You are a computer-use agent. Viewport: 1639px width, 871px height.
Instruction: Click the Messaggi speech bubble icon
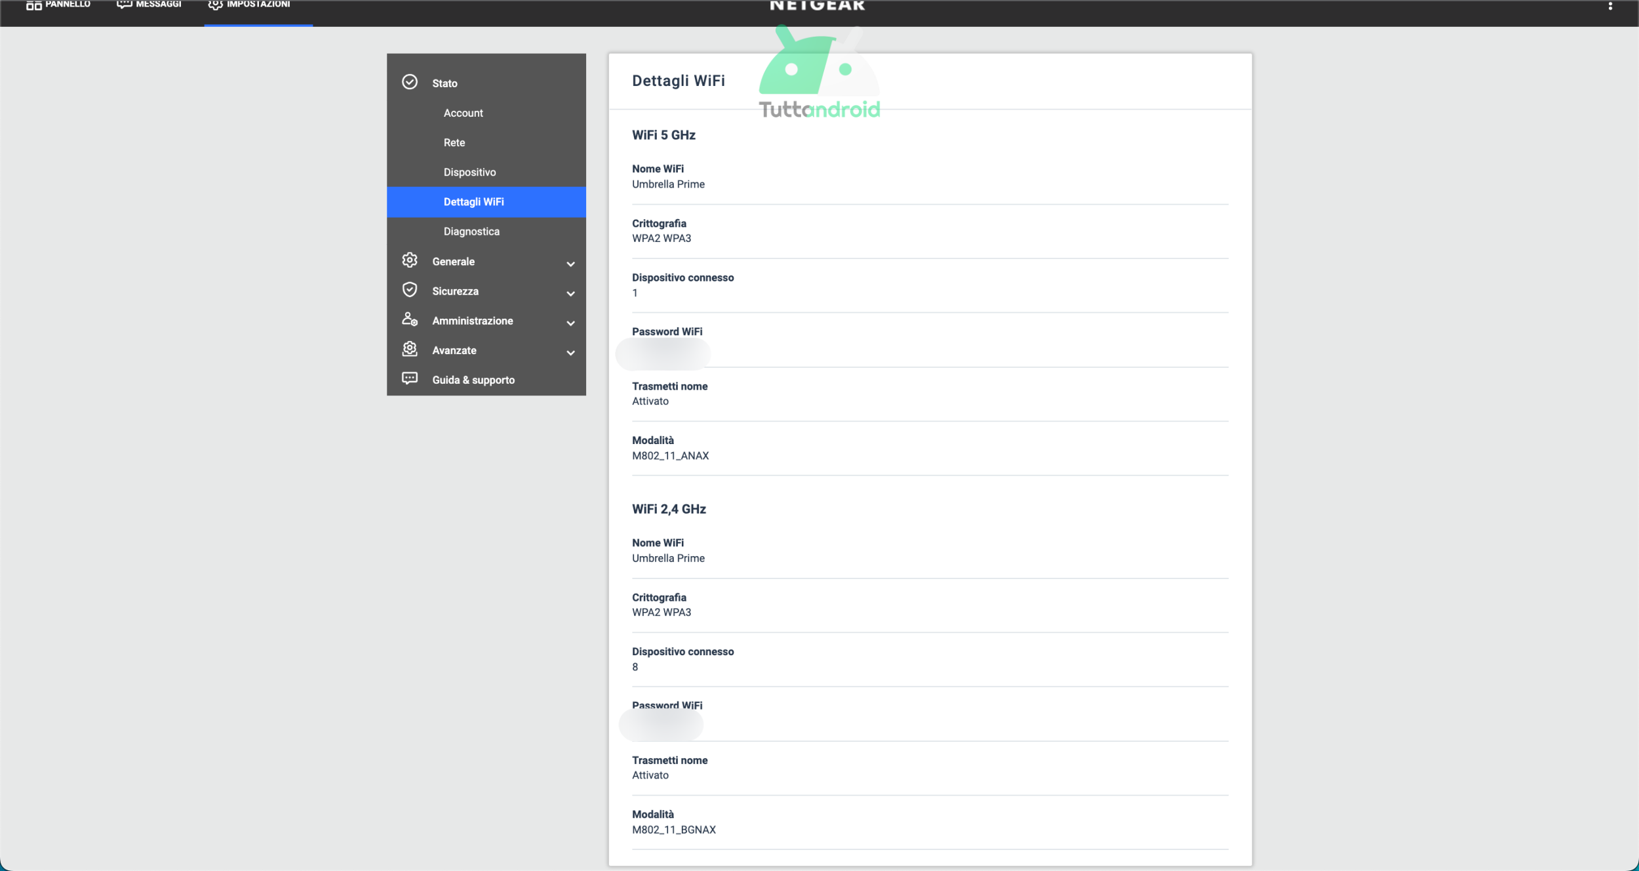[124, 5]
